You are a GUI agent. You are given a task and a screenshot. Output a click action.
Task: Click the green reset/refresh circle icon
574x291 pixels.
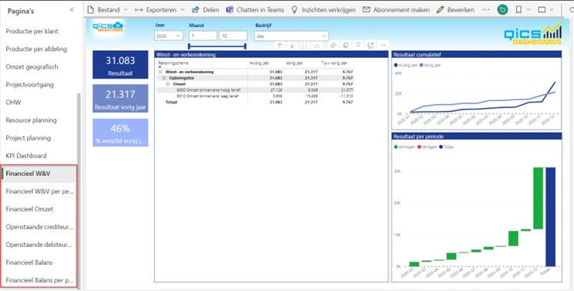pyautogui.click(x=503, y=10)
